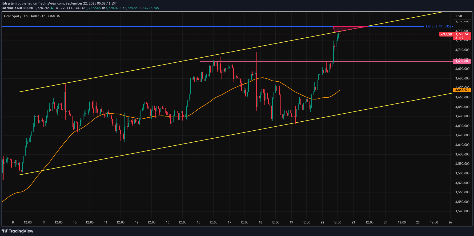The image size is (474, 236).
Task: Click the 3,540.000 price axis level
Action: [x=462, y=211]
